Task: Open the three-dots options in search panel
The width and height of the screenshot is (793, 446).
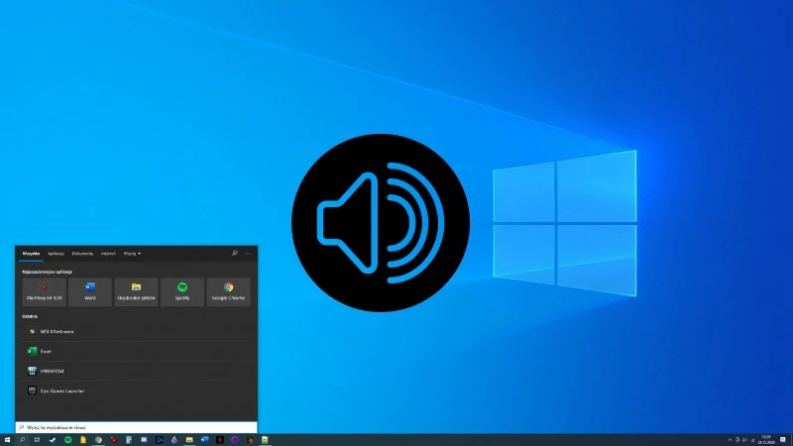Action: (248, 254)
